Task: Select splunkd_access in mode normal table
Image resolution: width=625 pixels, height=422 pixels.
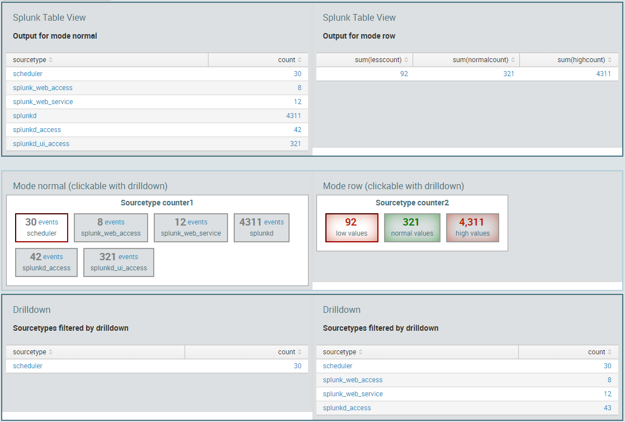Action: coord(37,130)
